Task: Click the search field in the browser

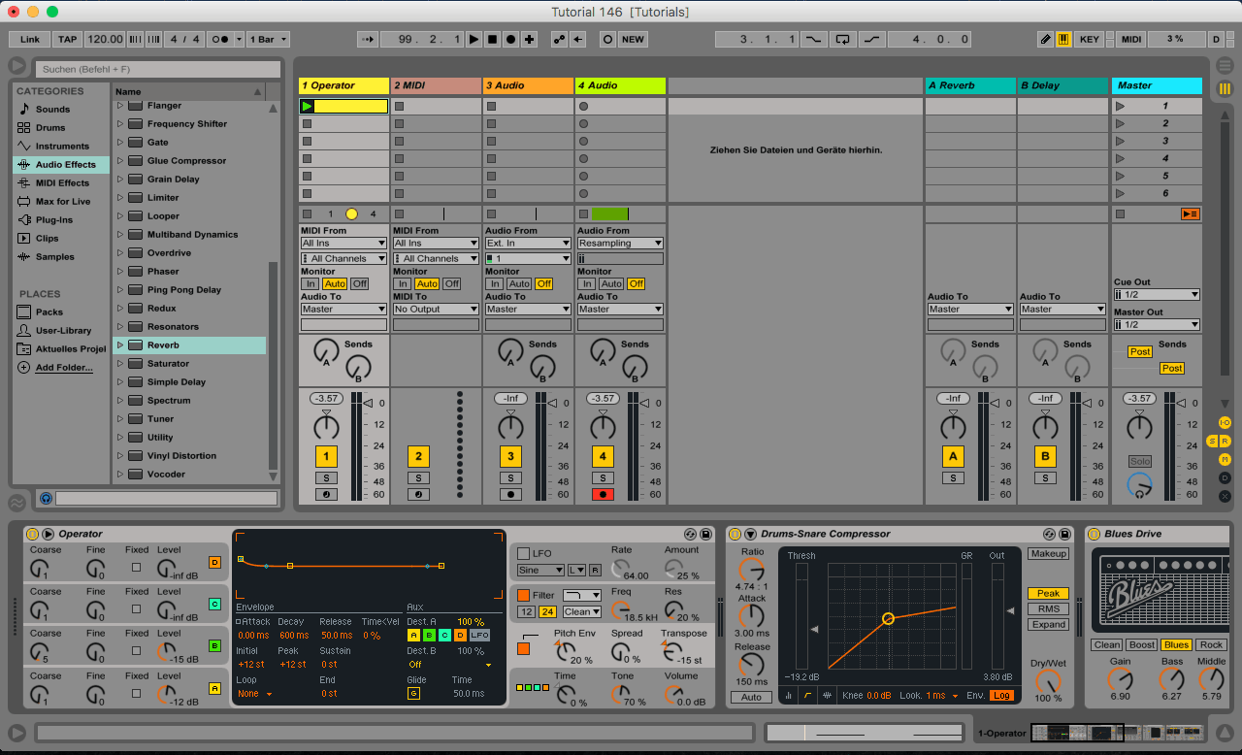Action: 155,70
